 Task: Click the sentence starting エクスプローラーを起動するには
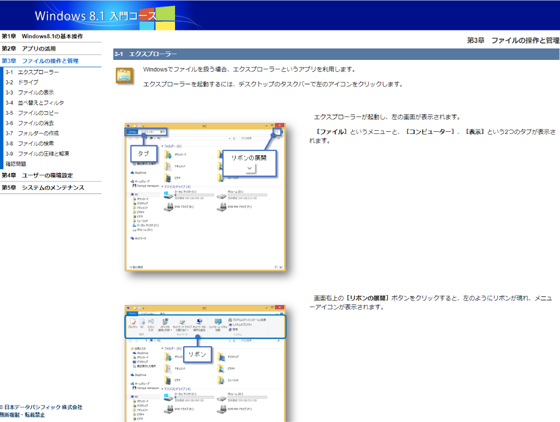[273, 84]
